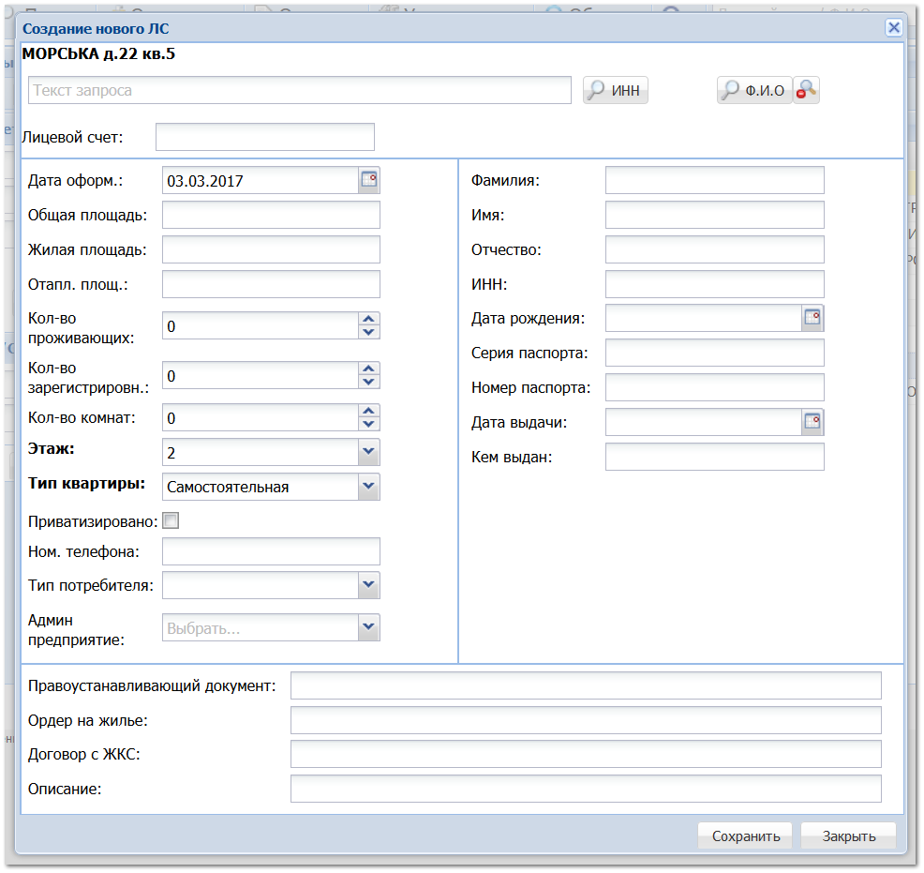
Task: Focus the Отапл. площ. field
Action: click(x=271, y=284)
